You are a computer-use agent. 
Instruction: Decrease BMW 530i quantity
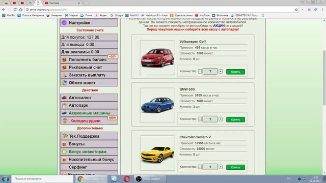(x=200, y=119)
